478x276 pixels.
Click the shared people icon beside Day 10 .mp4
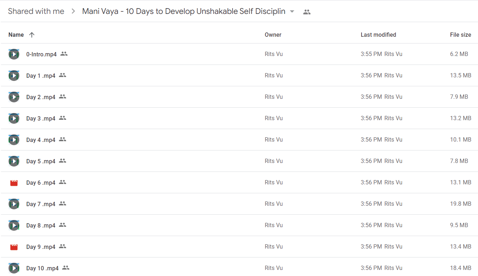click(x=66, y=268)
